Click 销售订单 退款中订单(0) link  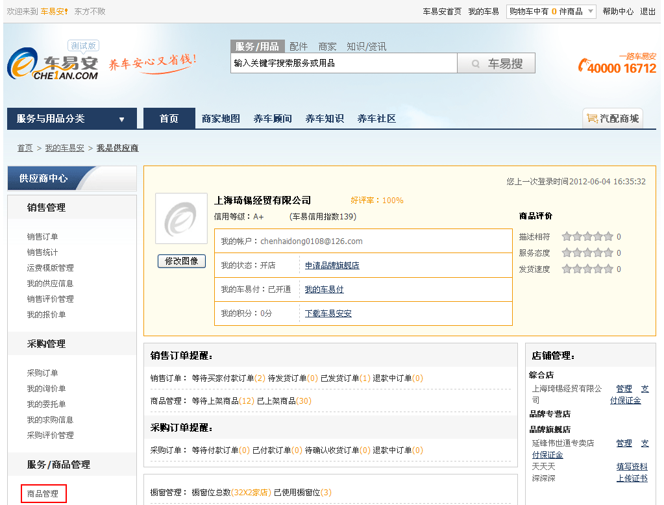(x=398, y=378)
